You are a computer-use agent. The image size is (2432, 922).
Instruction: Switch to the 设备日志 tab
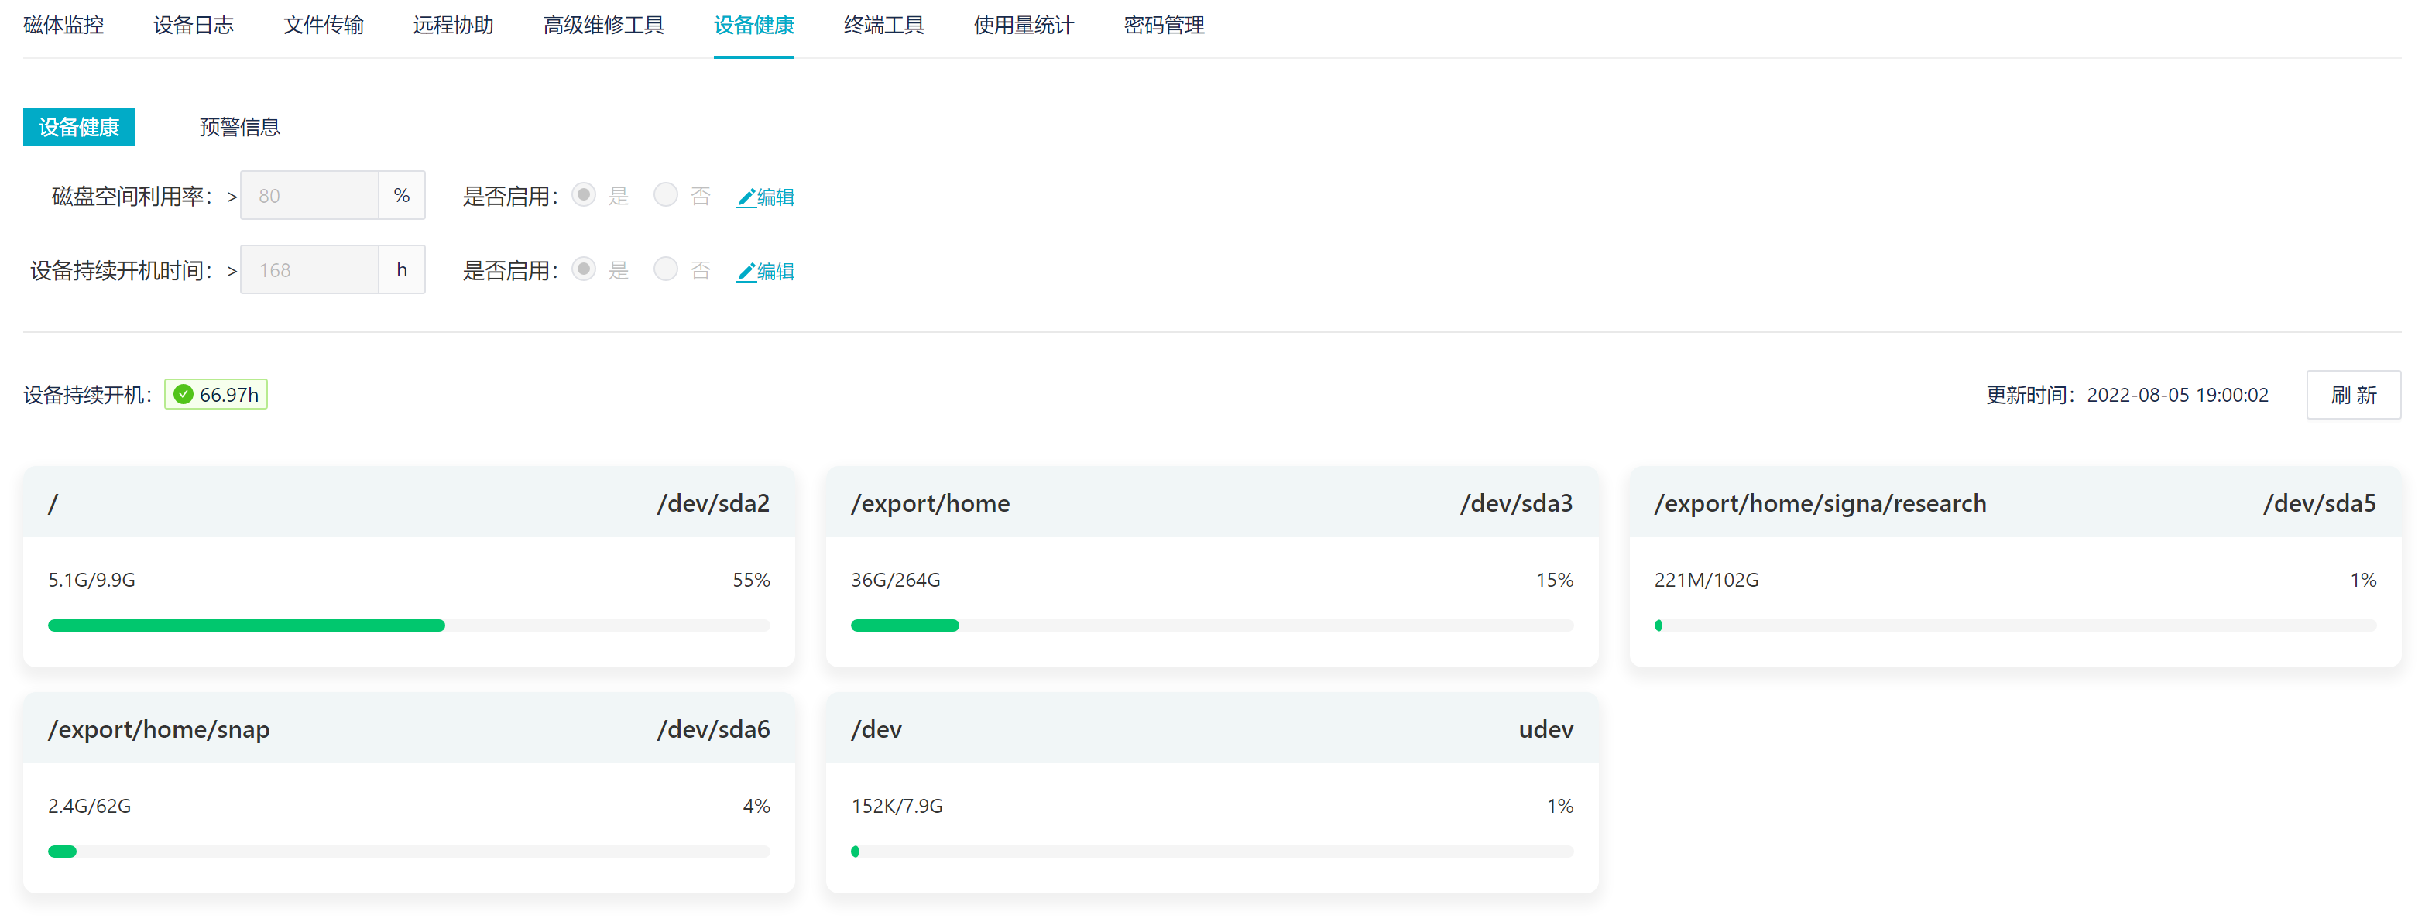click(194, 26)
